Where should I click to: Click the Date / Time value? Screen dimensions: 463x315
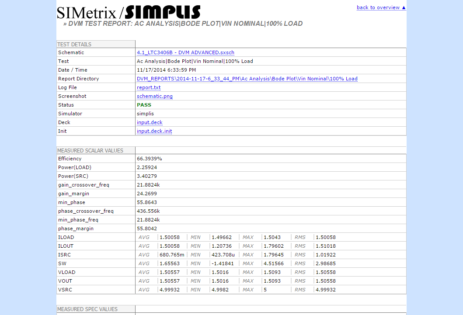[x=166, y=70]
